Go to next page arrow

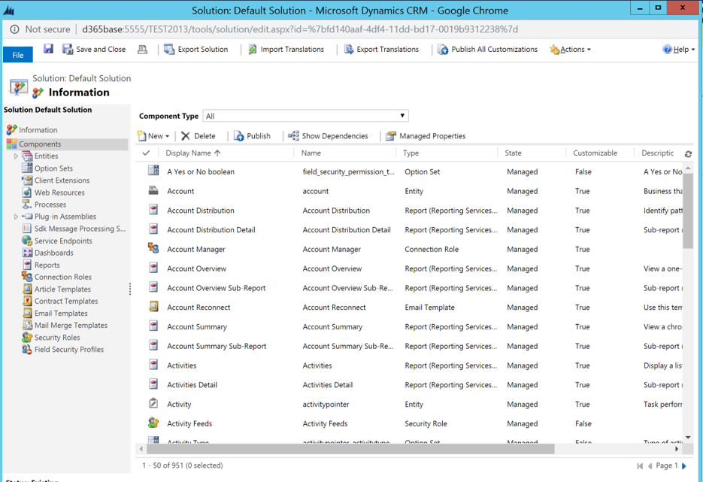(684, 466)
